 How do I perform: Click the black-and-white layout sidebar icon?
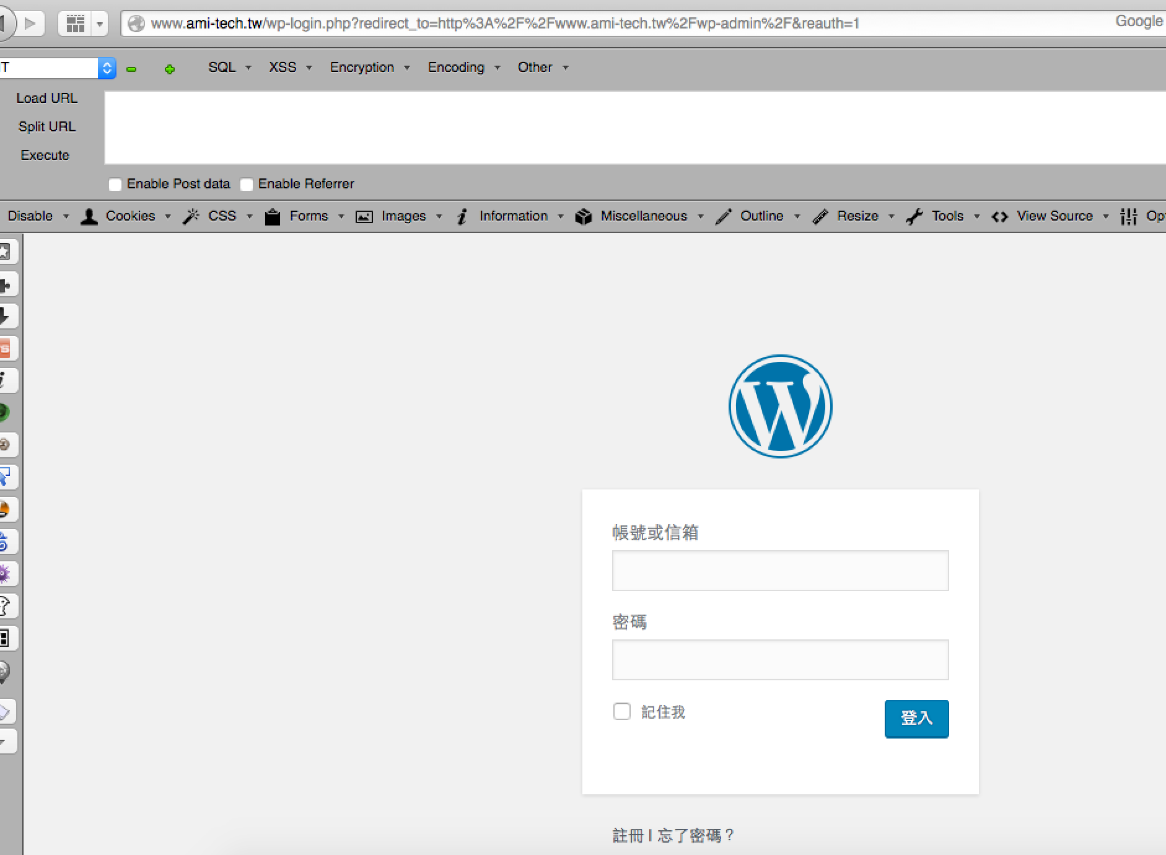click(x=6, y=639)
